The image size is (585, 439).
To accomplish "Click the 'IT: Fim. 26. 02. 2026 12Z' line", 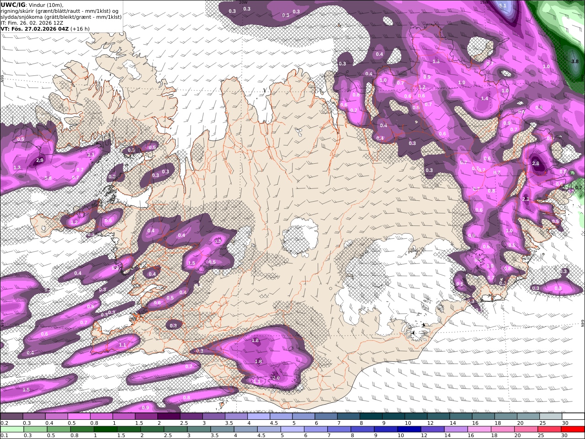I will point(32,23).
